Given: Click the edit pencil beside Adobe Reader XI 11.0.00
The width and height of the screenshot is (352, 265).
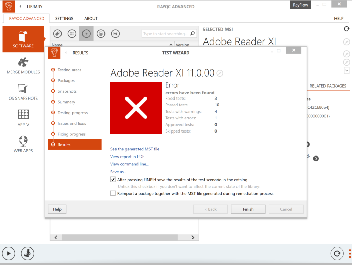Looking at the screenshot, I should [x=220, y=73].
